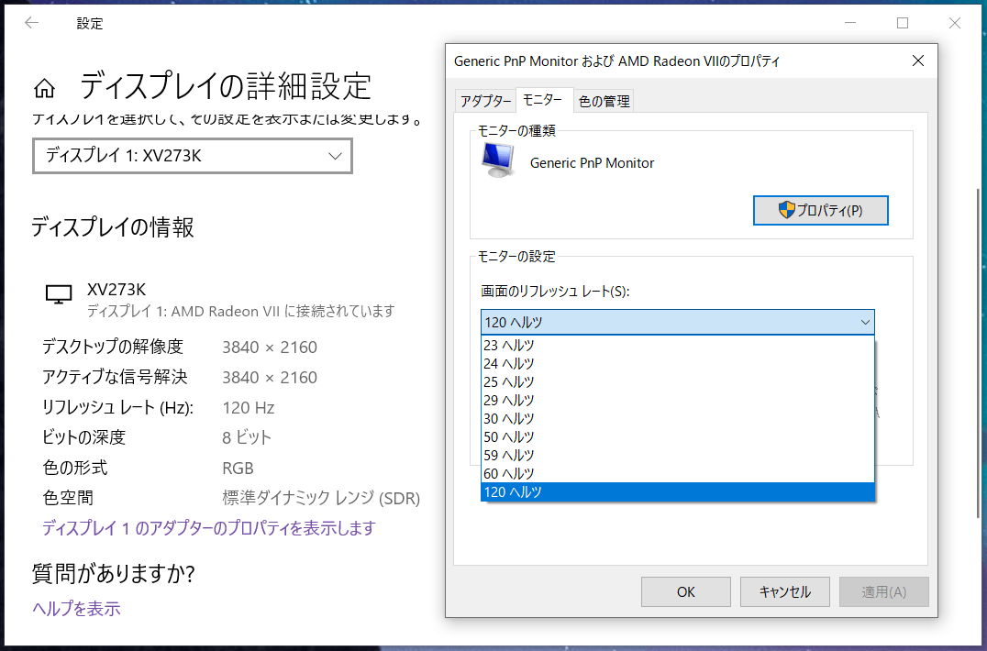Pick the 30 ヘルツ option
This screenshot has width=987, height=651.
677,418
